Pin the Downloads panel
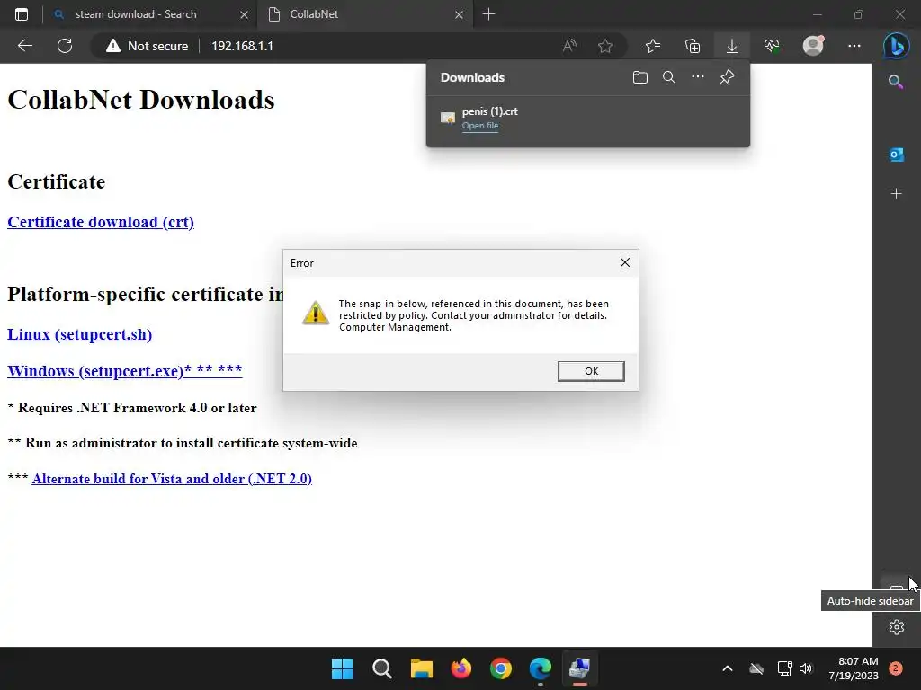The height and width of the screenshot is (690, 921). click(x=727, y=77)
